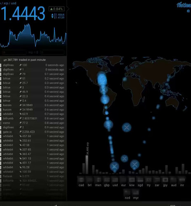
Task: Select the krw currency flag
Action: coord(132,180)
